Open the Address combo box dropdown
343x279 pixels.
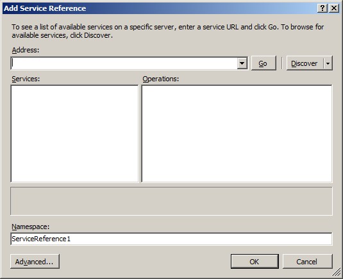pos(242,63)
